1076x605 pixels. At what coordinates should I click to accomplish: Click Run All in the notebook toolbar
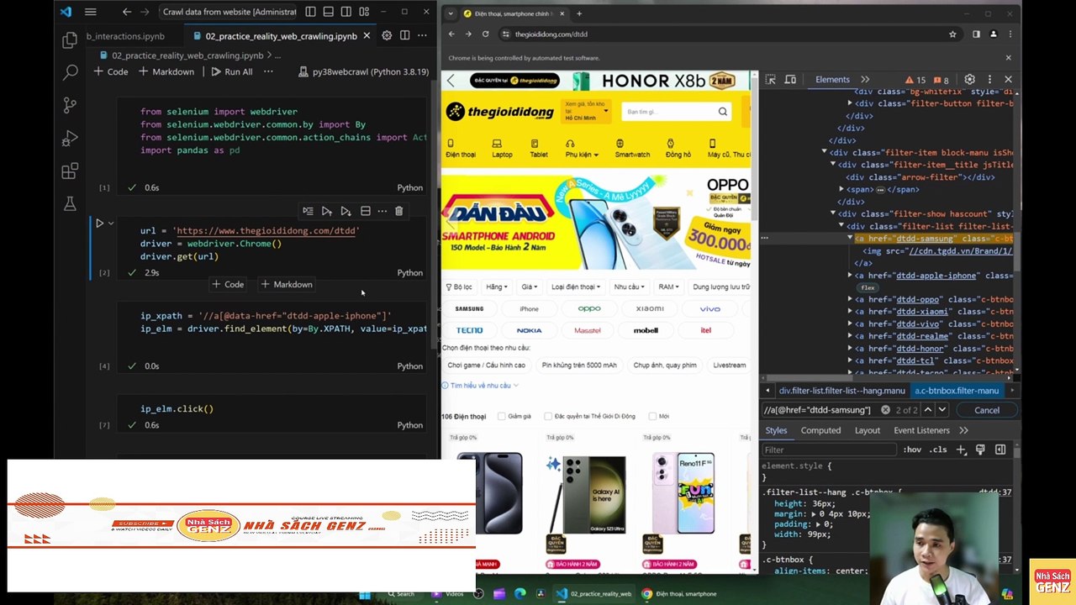pos(231,72)
